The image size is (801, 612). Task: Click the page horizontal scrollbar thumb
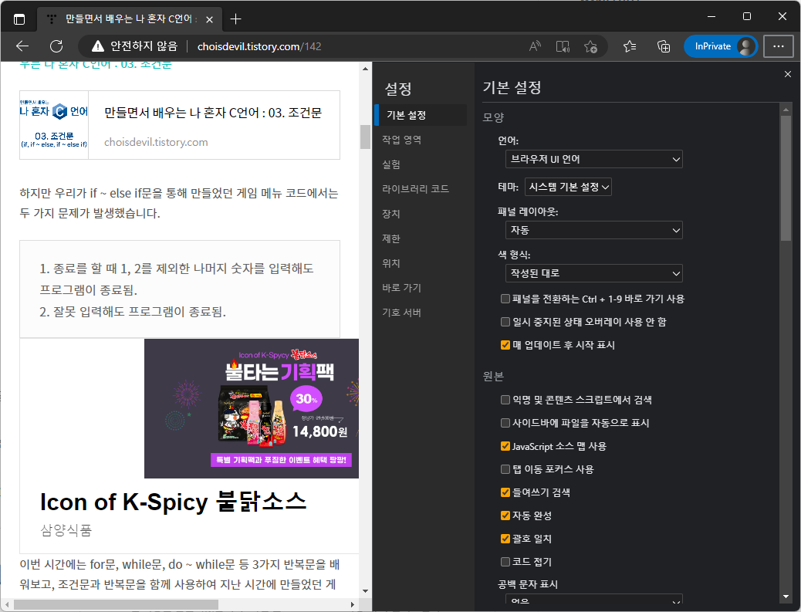tap(116, 604)
